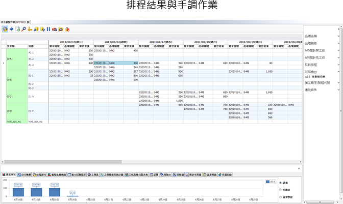Click the yellow paint roller toolbar icon
This screenshot has height=204, width=343.
pyautogui.click(x=30, y=30)
